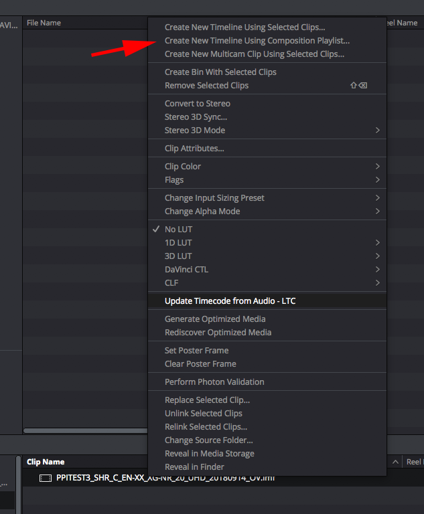
Task: Choose Reveal in Media Storage
Action: (x=267, y=454)
